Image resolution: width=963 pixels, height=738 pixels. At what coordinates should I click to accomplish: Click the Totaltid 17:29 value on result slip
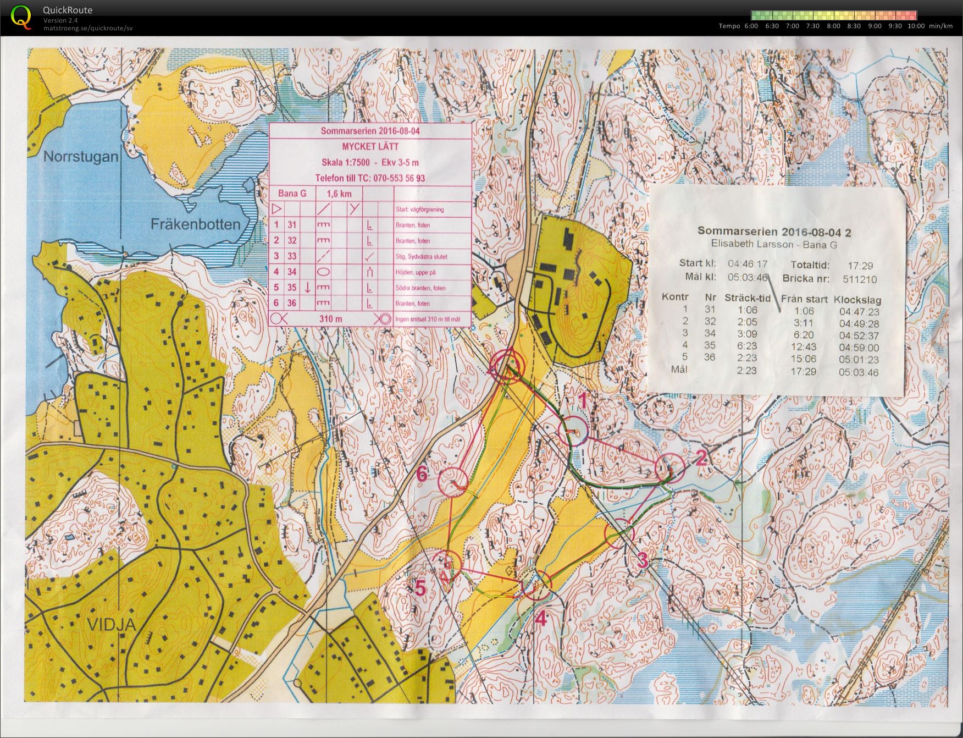860,266
